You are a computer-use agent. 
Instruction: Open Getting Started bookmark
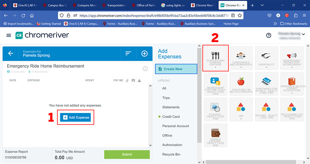49,24
